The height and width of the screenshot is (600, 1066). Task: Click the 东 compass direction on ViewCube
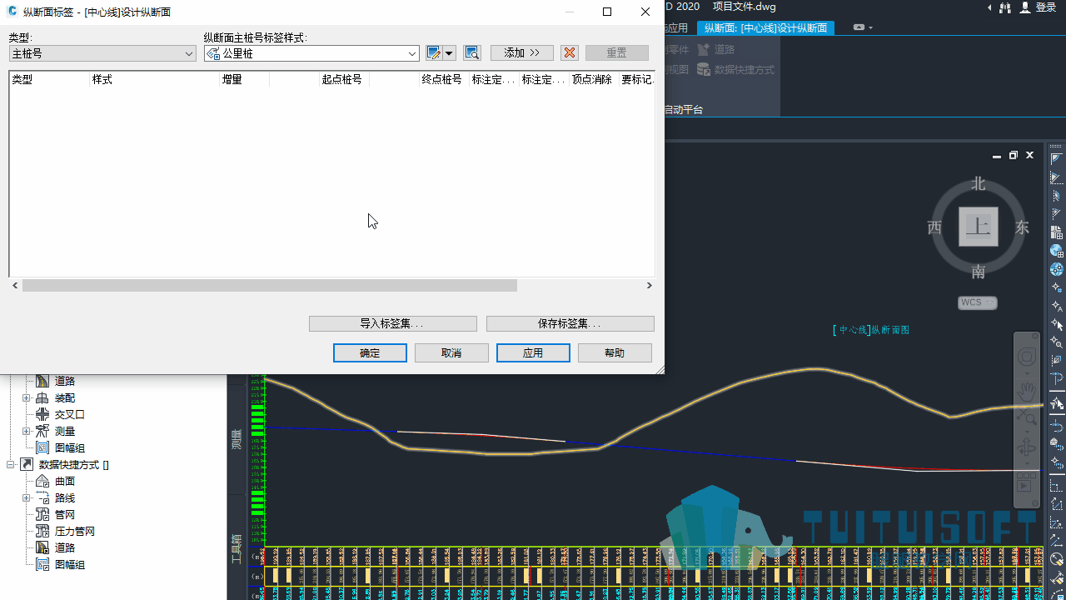pyautogui.click(x=1023, y=227)
